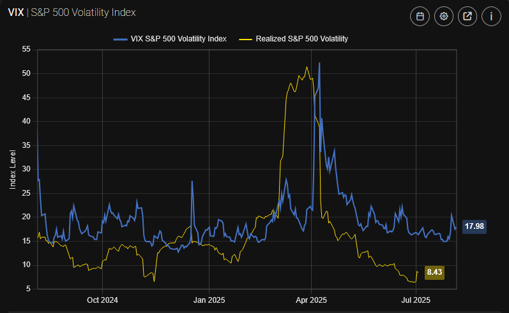Click the 'Apr 2025' x-axis label
The height and width of the screenshot is (313, 509).
click(311, 300)
